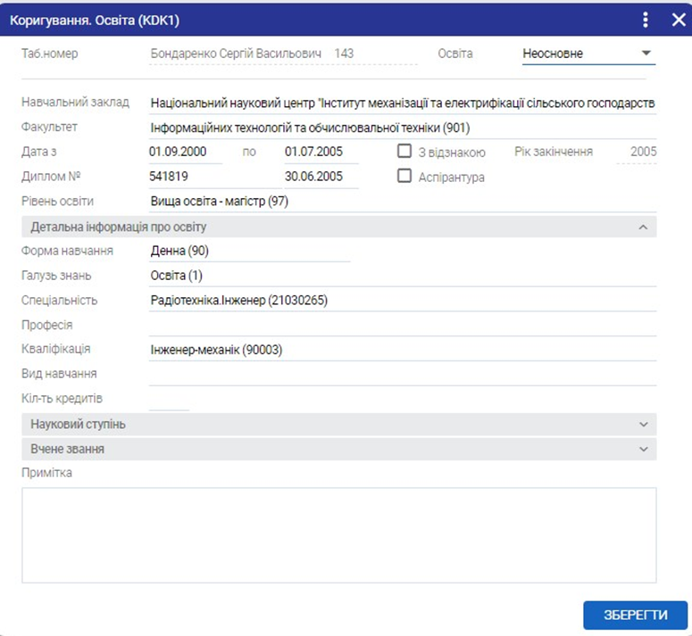Click the Навчальний заклад field
692x636 pixels.
coord(402,103)
